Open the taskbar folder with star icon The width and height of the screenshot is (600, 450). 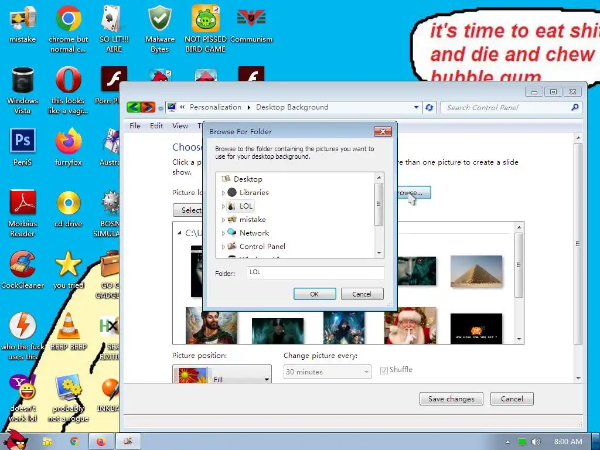coord(47,442)
